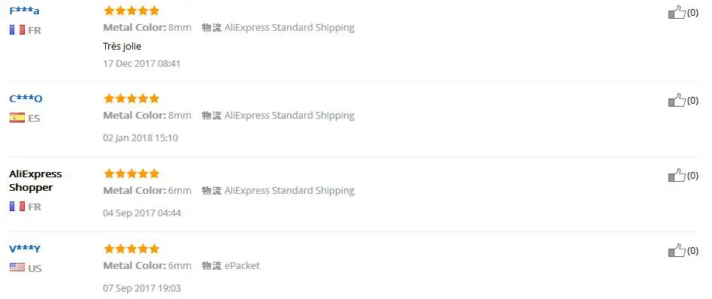This screenshot has height=299, width=712.
Task: Click the 'Très jolie' review text
Action: [x=122, y=46]
